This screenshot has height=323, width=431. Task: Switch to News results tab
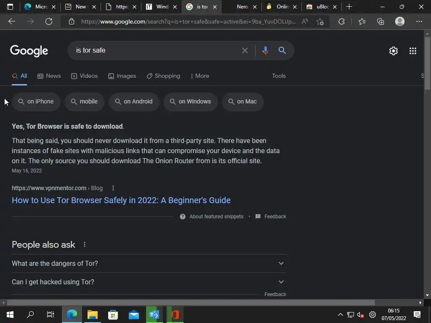49,76
